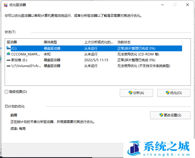Click the \\?\Volume drive icon

pos(9,66)
